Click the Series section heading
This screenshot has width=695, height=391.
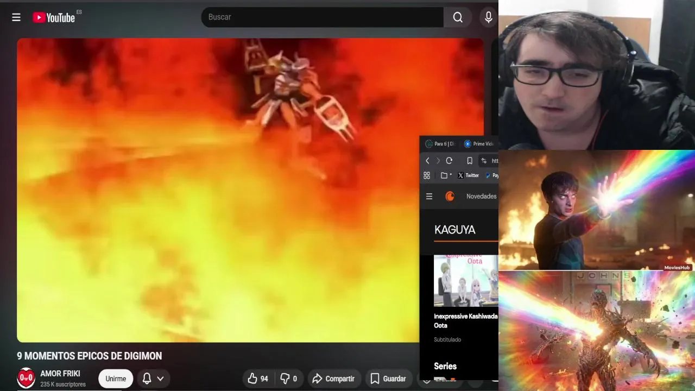[x=445, y=366]
